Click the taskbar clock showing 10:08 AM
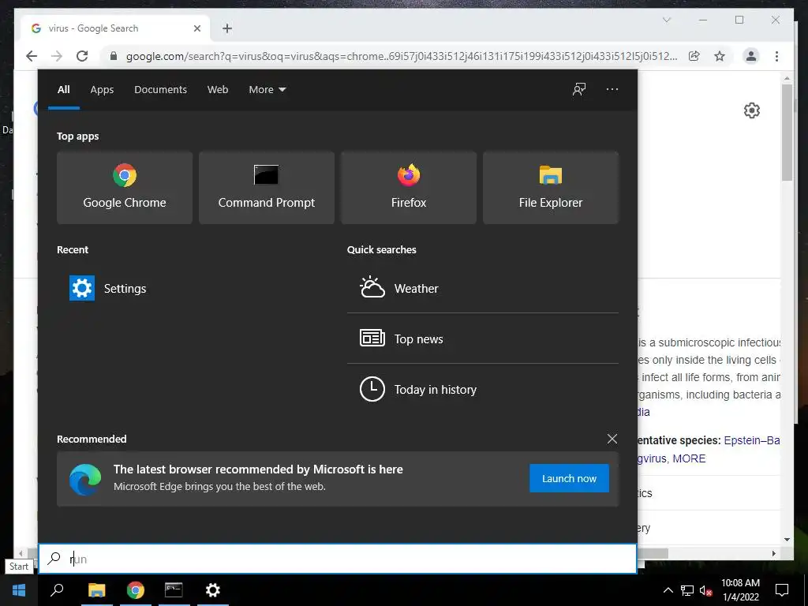The image size is (808, 606). [740, 590]
